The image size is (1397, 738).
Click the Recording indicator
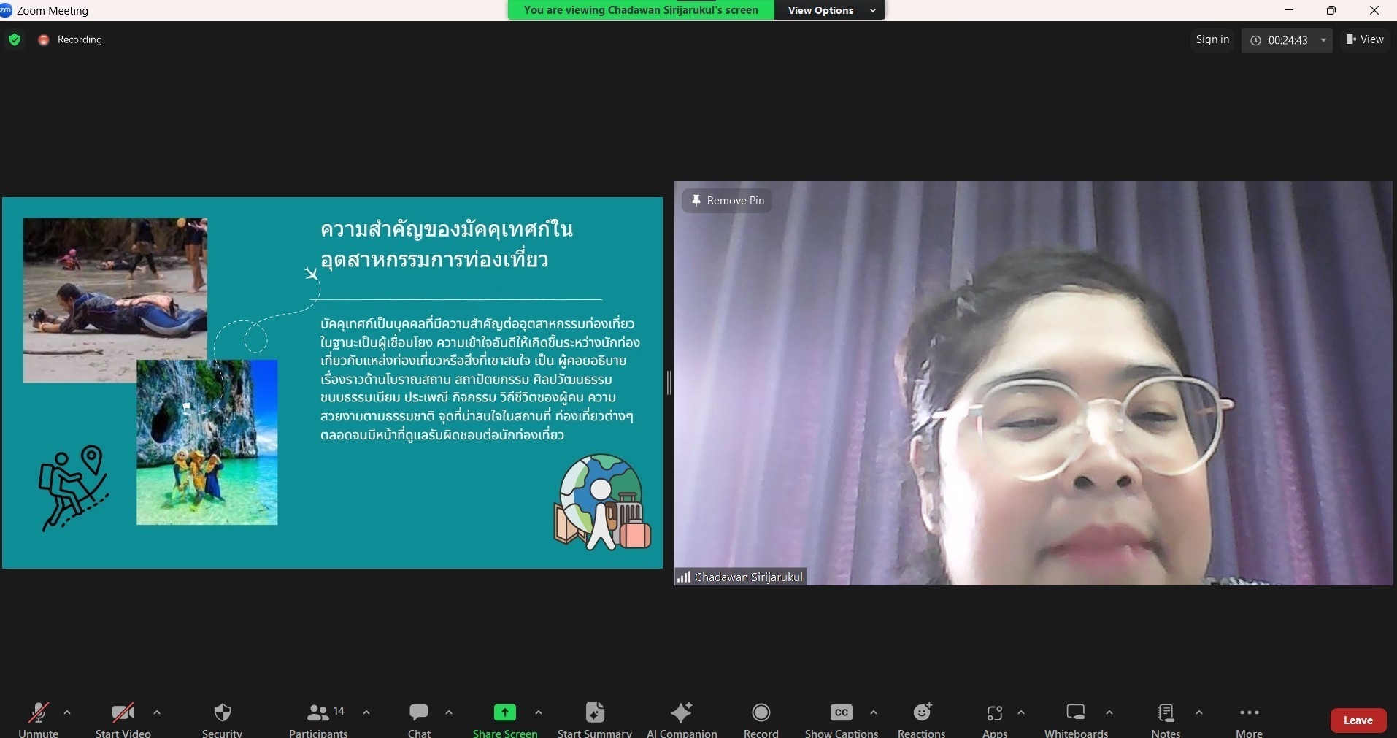point(70,39)
